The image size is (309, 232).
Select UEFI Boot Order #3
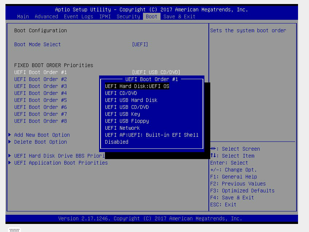tap(40, 86)
